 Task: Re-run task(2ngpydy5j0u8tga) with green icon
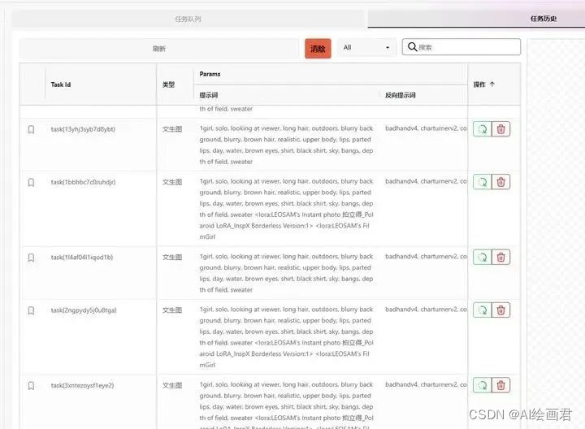pyautogui.click(x=483, y=310)
